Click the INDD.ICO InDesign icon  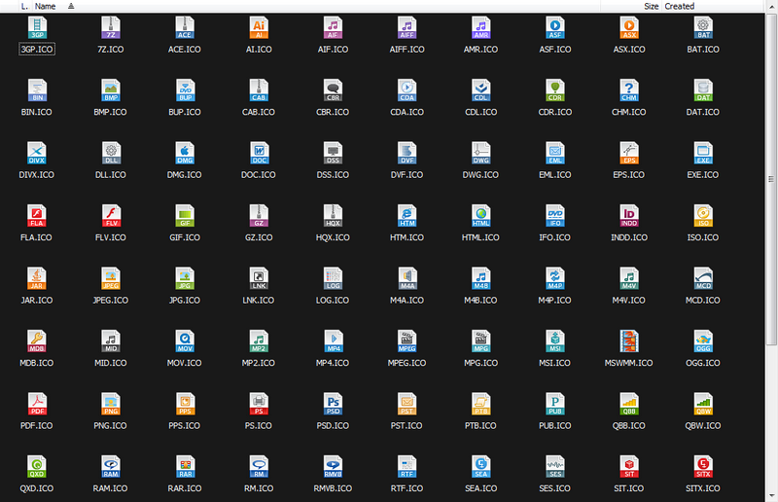628,216
